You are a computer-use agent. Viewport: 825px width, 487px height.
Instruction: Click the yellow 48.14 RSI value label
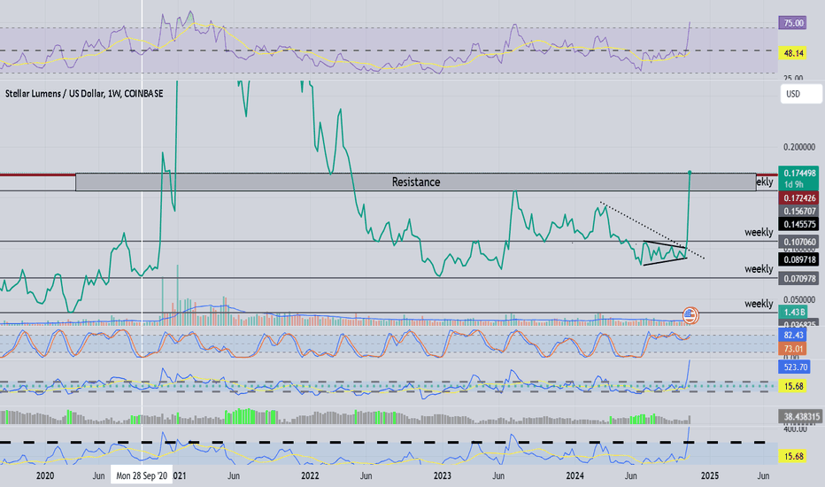[792, 53]
